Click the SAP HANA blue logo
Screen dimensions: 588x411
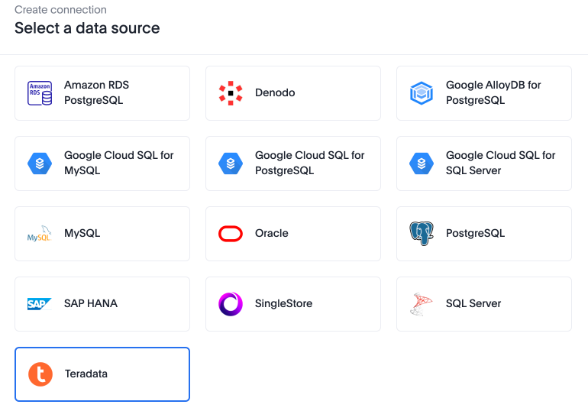pos(40,304)
